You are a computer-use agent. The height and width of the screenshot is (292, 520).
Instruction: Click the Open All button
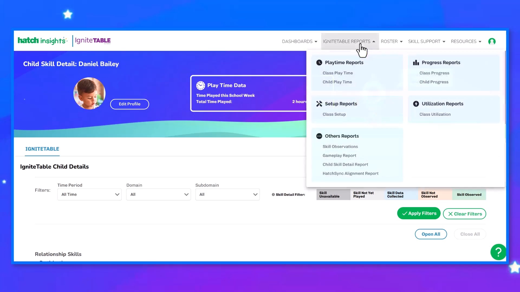click(431, 234)
